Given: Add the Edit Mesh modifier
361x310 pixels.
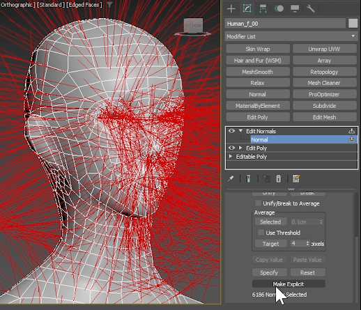Looking at the screenshot, I should (x=325, y=117).
